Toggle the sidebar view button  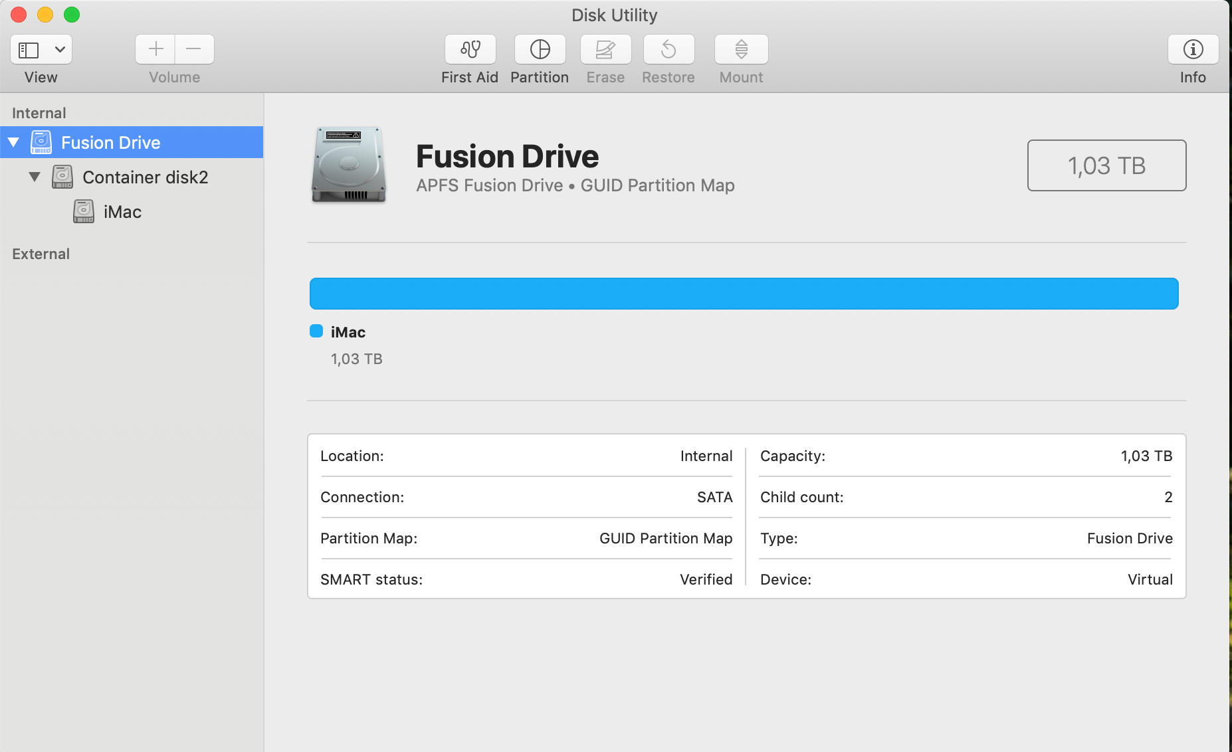29,50
